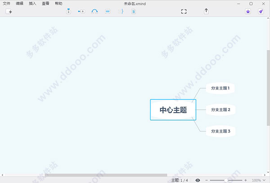Open the 帮助 menu
This screenshot has width=270, height=183.
(58, 4)
